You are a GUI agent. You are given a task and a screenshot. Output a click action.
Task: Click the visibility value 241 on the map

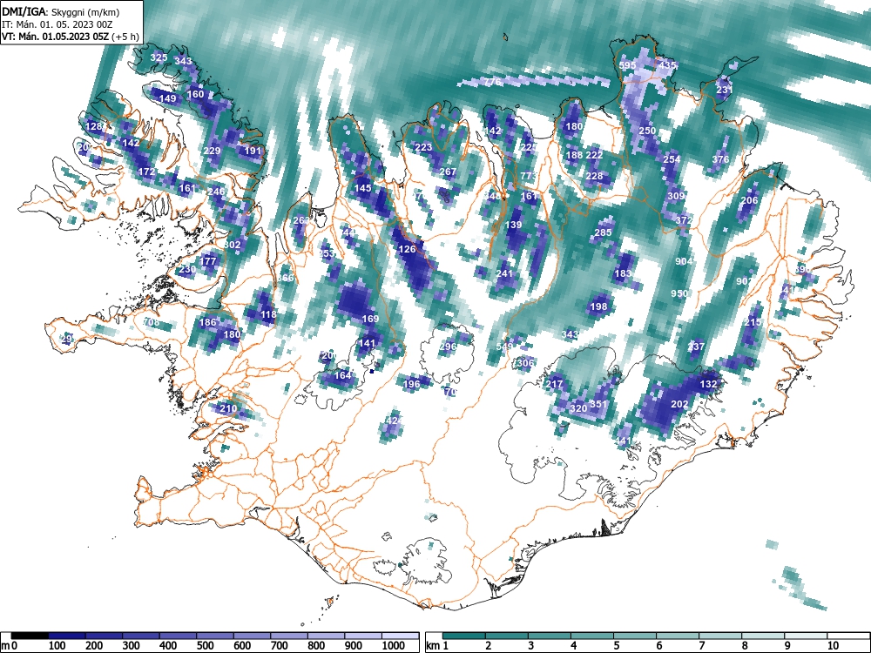505,273
